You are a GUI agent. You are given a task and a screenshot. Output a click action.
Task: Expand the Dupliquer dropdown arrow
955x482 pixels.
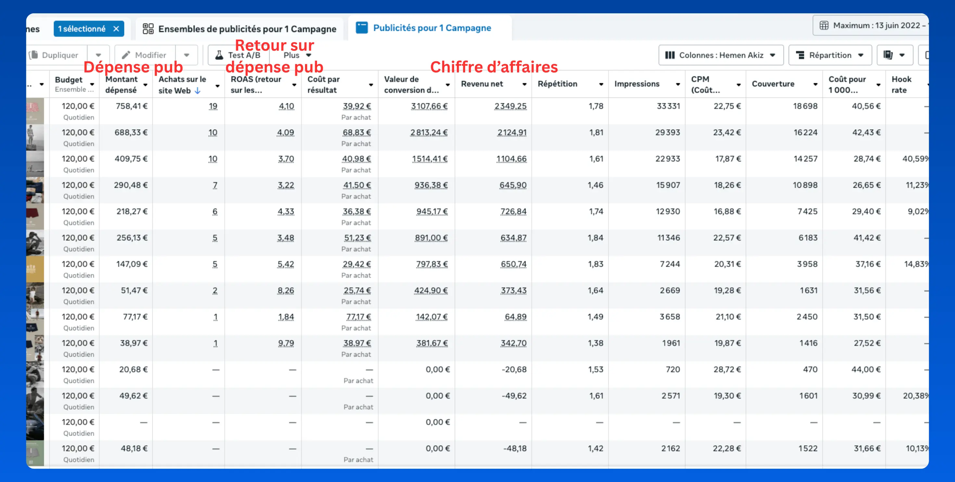click(x=98, y=55)
